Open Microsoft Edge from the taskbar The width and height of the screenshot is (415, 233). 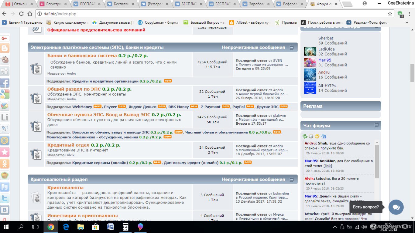[x=66, y=227]
